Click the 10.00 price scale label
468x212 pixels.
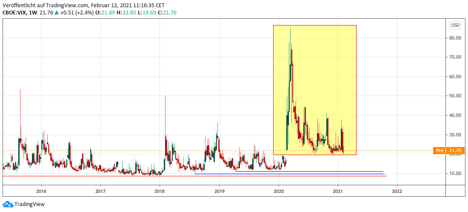[456, 173]
